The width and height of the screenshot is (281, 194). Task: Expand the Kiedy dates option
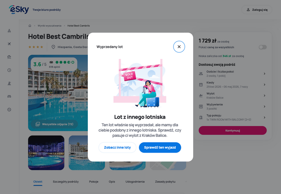coord(233,85)
